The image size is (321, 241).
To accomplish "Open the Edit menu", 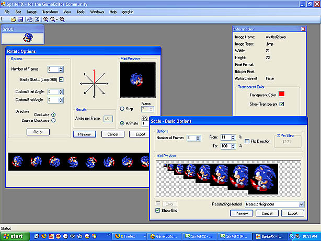I will click(x=18, y=12).
